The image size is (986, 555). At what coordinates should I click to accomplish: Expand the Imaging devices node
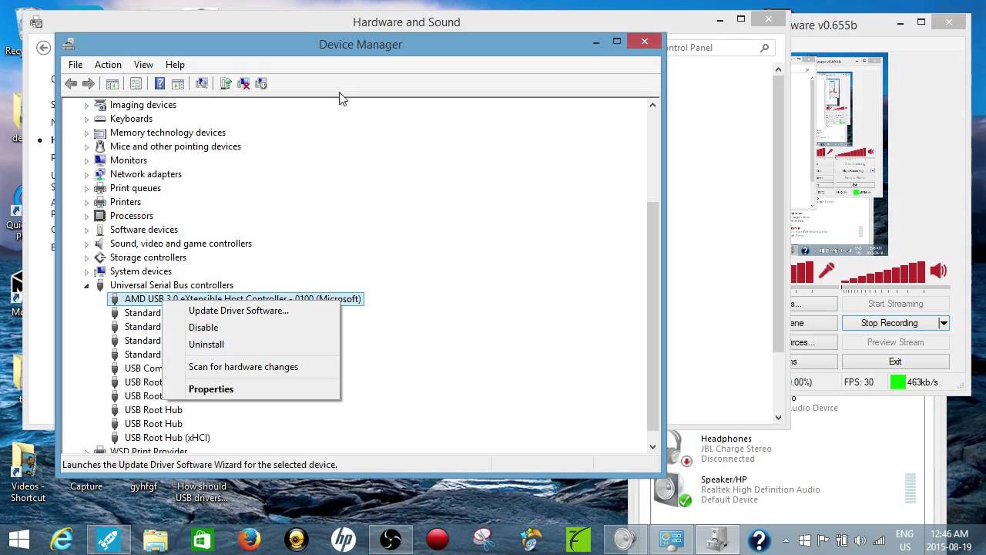[x=87, y=106]
